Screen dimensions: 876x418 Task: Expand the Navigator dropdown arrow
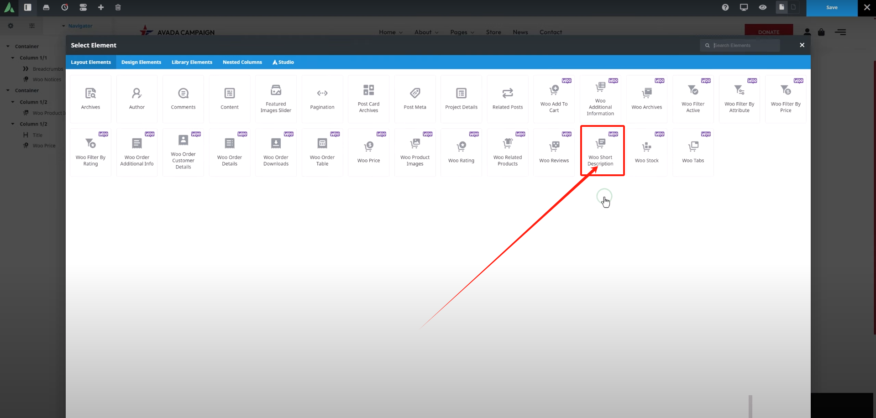[x=63, y=26]
